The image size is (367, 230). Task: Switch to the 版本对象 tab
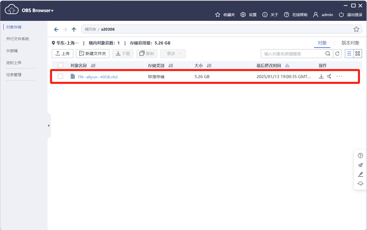pos(350,43)
